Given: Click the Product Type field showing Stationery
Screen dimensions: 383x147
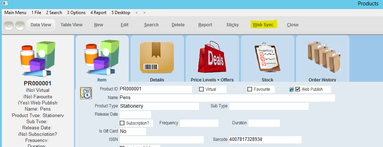Looking at the screenshot, I should pos(159,106).
